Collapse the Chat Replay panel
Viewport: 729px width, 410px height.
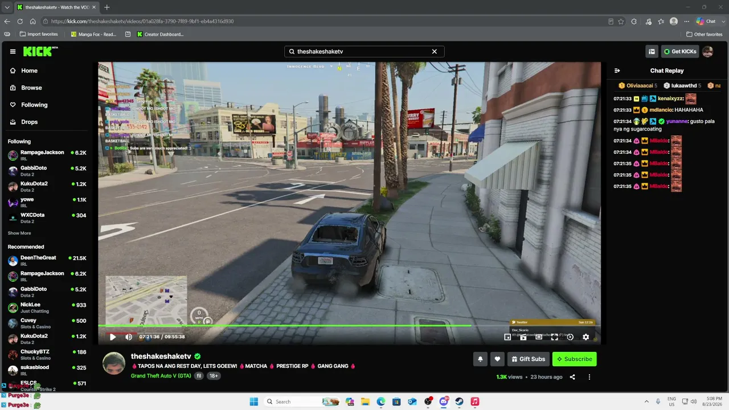617,71
